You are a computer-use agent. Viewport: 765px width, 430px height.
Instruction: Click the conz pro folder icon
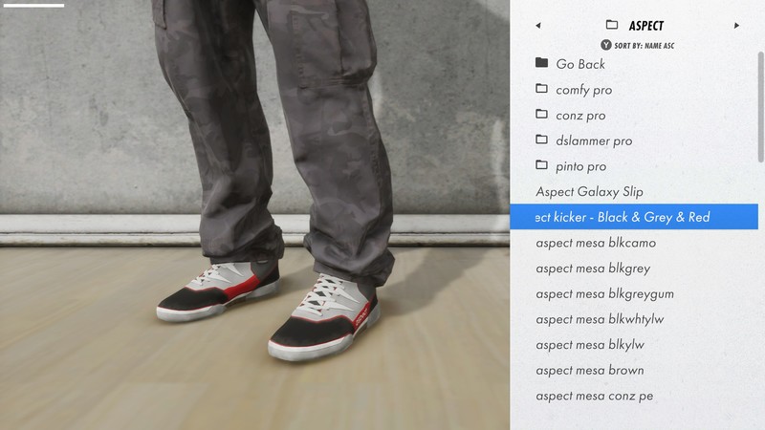(x=542, y=115)
